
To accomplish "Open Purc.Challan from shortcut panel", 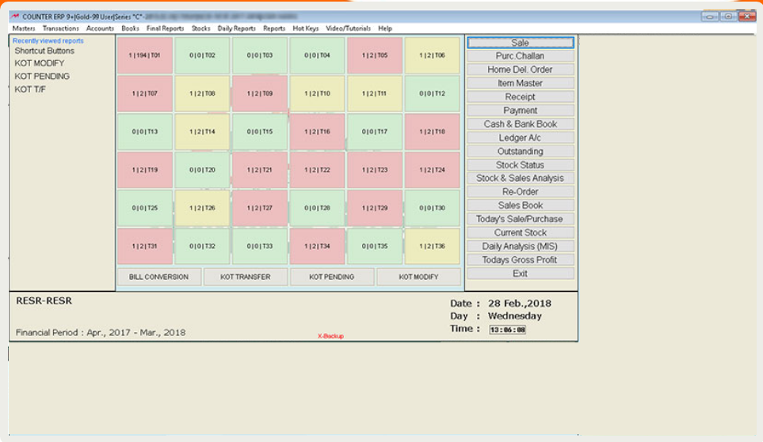I will pyautogui.click(x=521, y=56).
